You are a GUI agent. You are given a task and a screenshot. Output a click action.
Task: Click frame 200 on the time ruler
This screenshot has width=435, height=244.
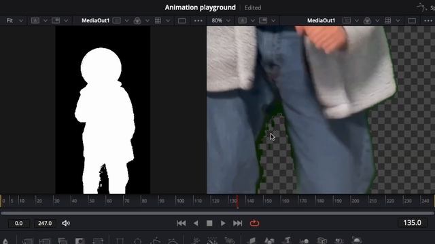tap(355, 201)
